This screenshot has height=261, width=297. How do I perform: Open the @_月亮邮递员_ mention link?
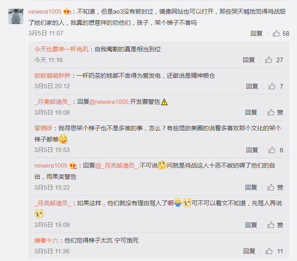click(117, 166)
